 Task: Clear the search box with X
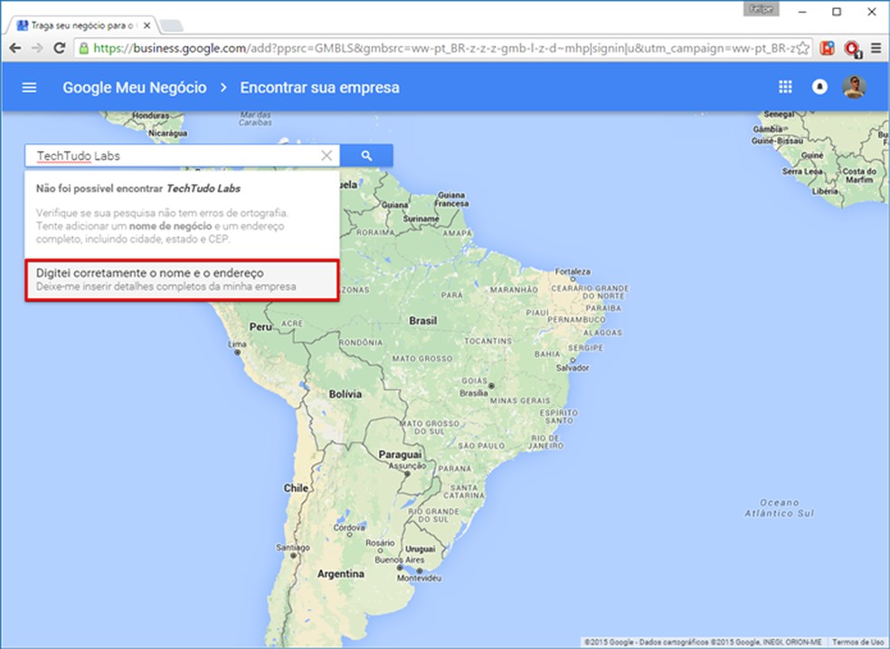pos(327,155)
